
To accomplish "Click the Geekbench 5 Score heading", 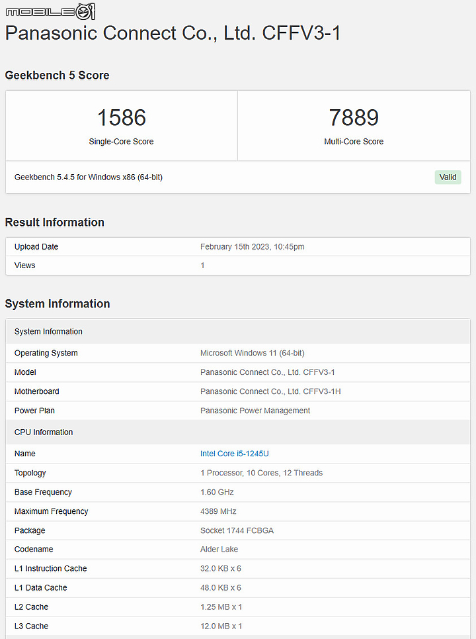I will (x=57, y=75).
